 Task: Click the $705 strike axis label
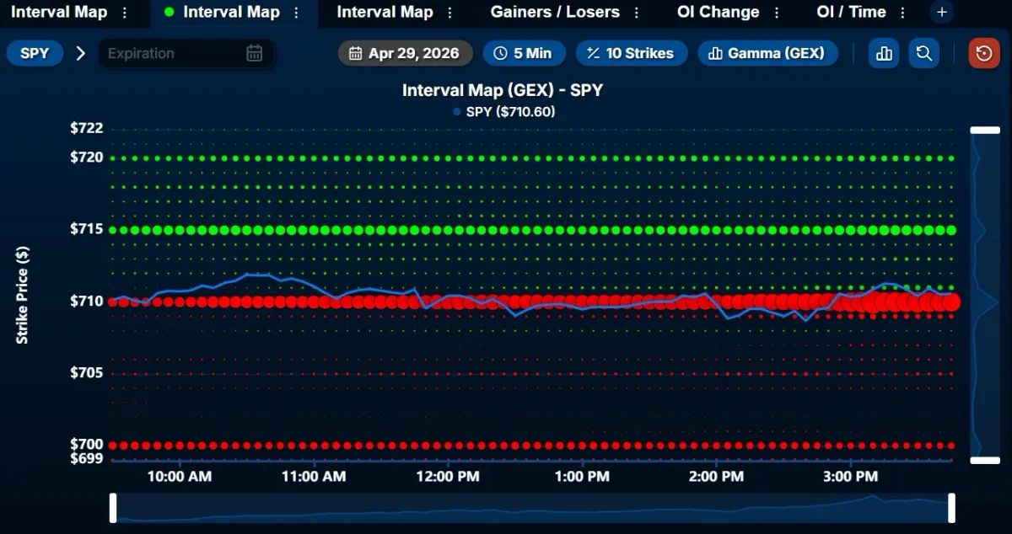[x=87, y=372]
